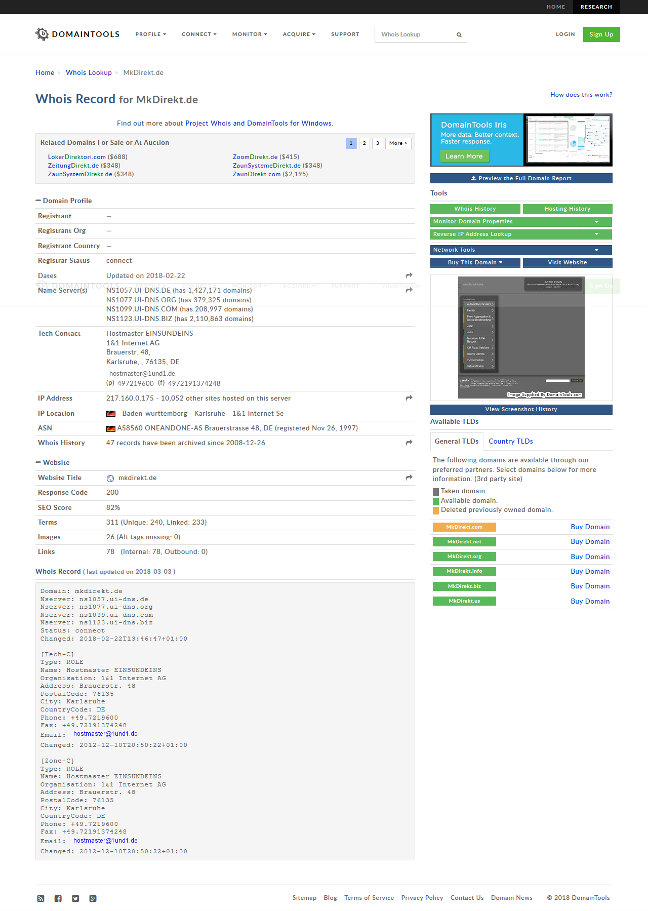Open LokerDirektori.com sale listing
Image resolution: width=648 pixels, height=911 pixels.
(77, 157)
